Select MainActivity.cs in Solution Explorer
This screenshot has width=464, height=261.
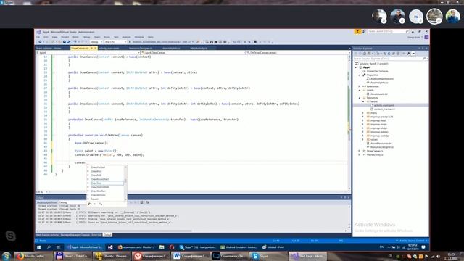click(x=374, y=154)
